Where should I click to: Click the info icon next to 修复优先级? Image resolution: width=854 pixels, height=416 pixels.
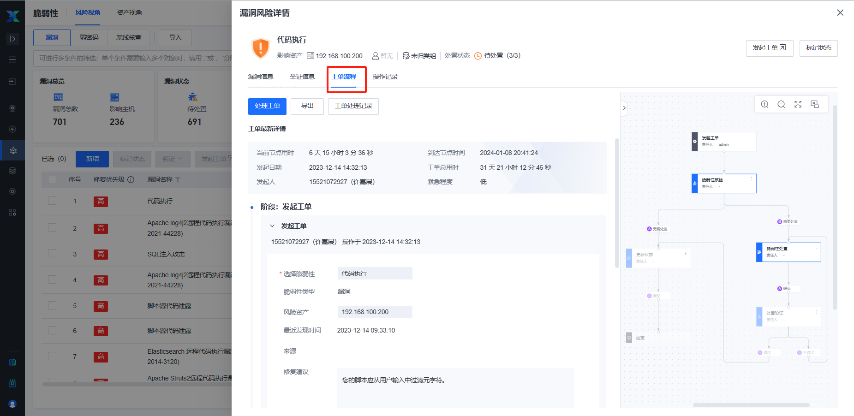131,180
